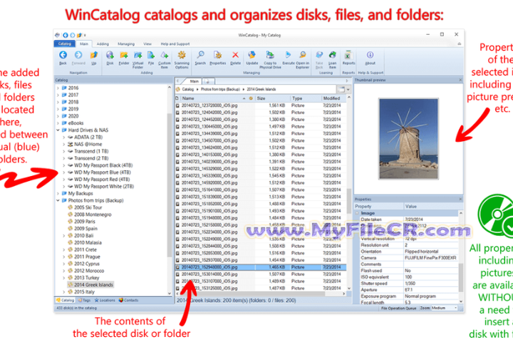The image size is (513, 342).
Task: Click Catalog in the path breadcrumb
Action: [x=188, y=89]
